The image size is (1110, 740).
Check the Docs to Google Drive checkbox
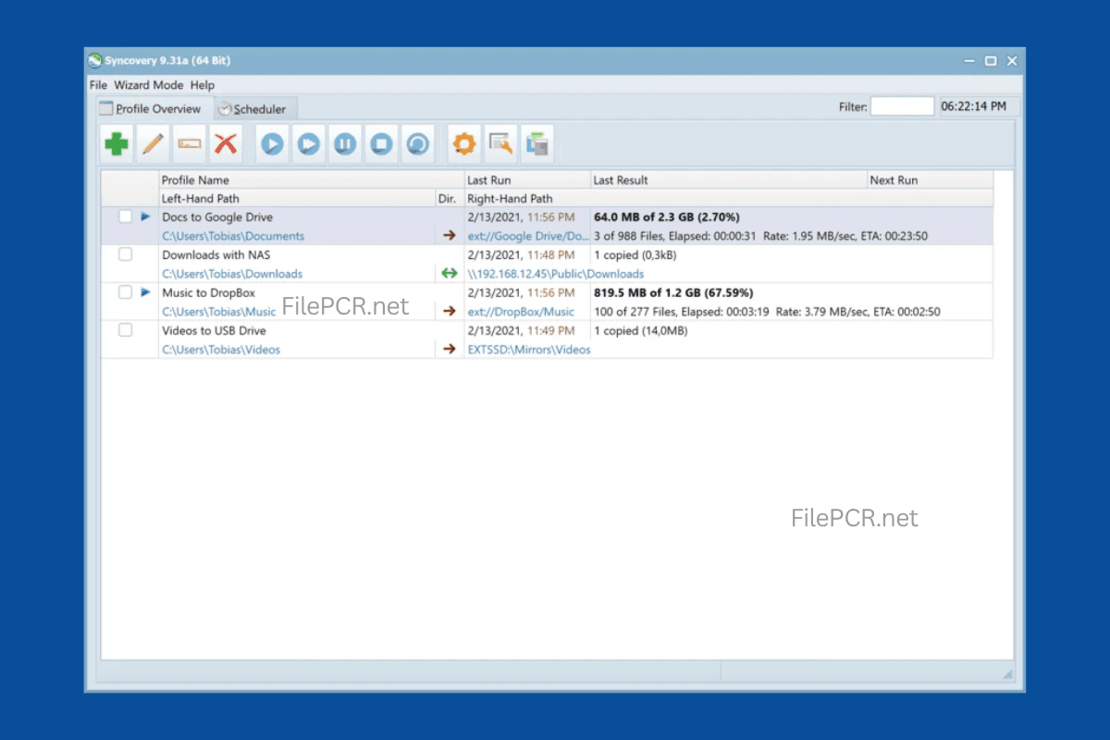click(x=125, y=216)
